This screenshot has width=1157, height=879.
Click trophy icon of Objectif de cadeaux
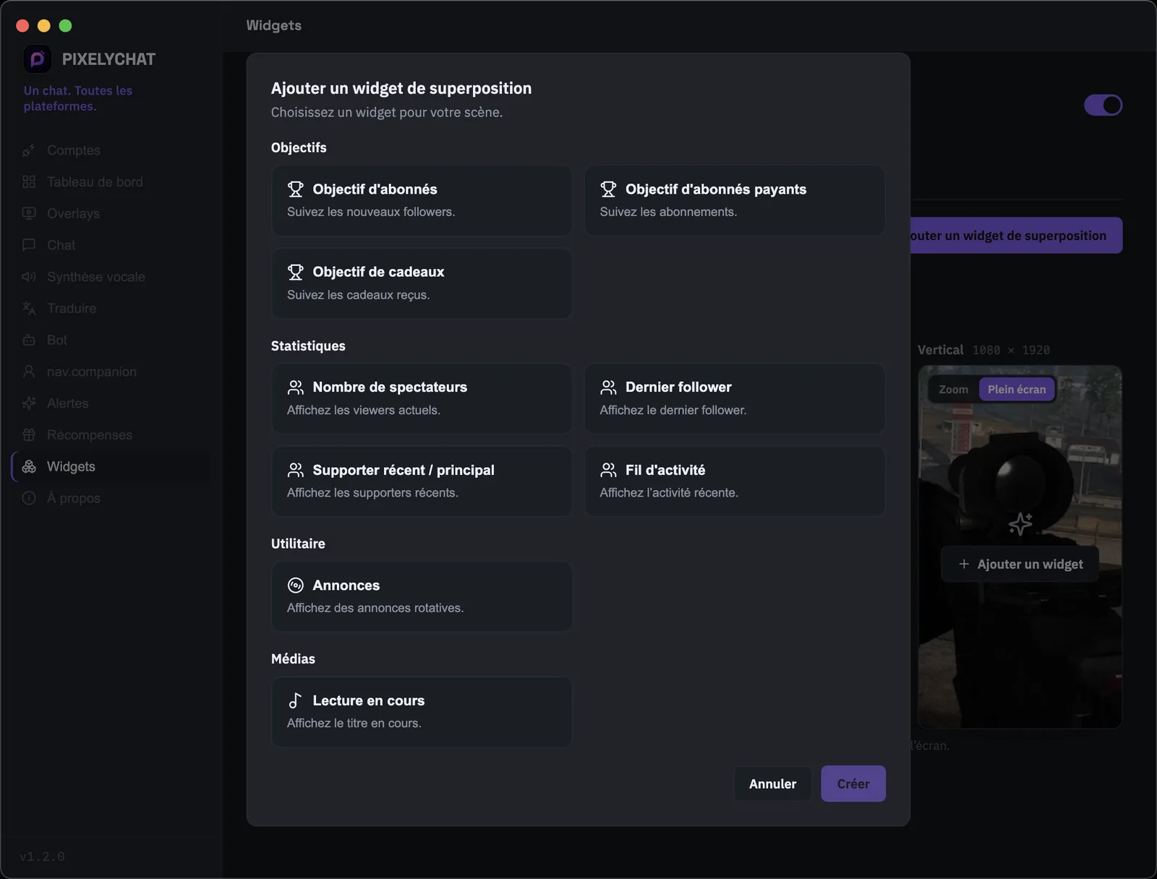point(296,272)
